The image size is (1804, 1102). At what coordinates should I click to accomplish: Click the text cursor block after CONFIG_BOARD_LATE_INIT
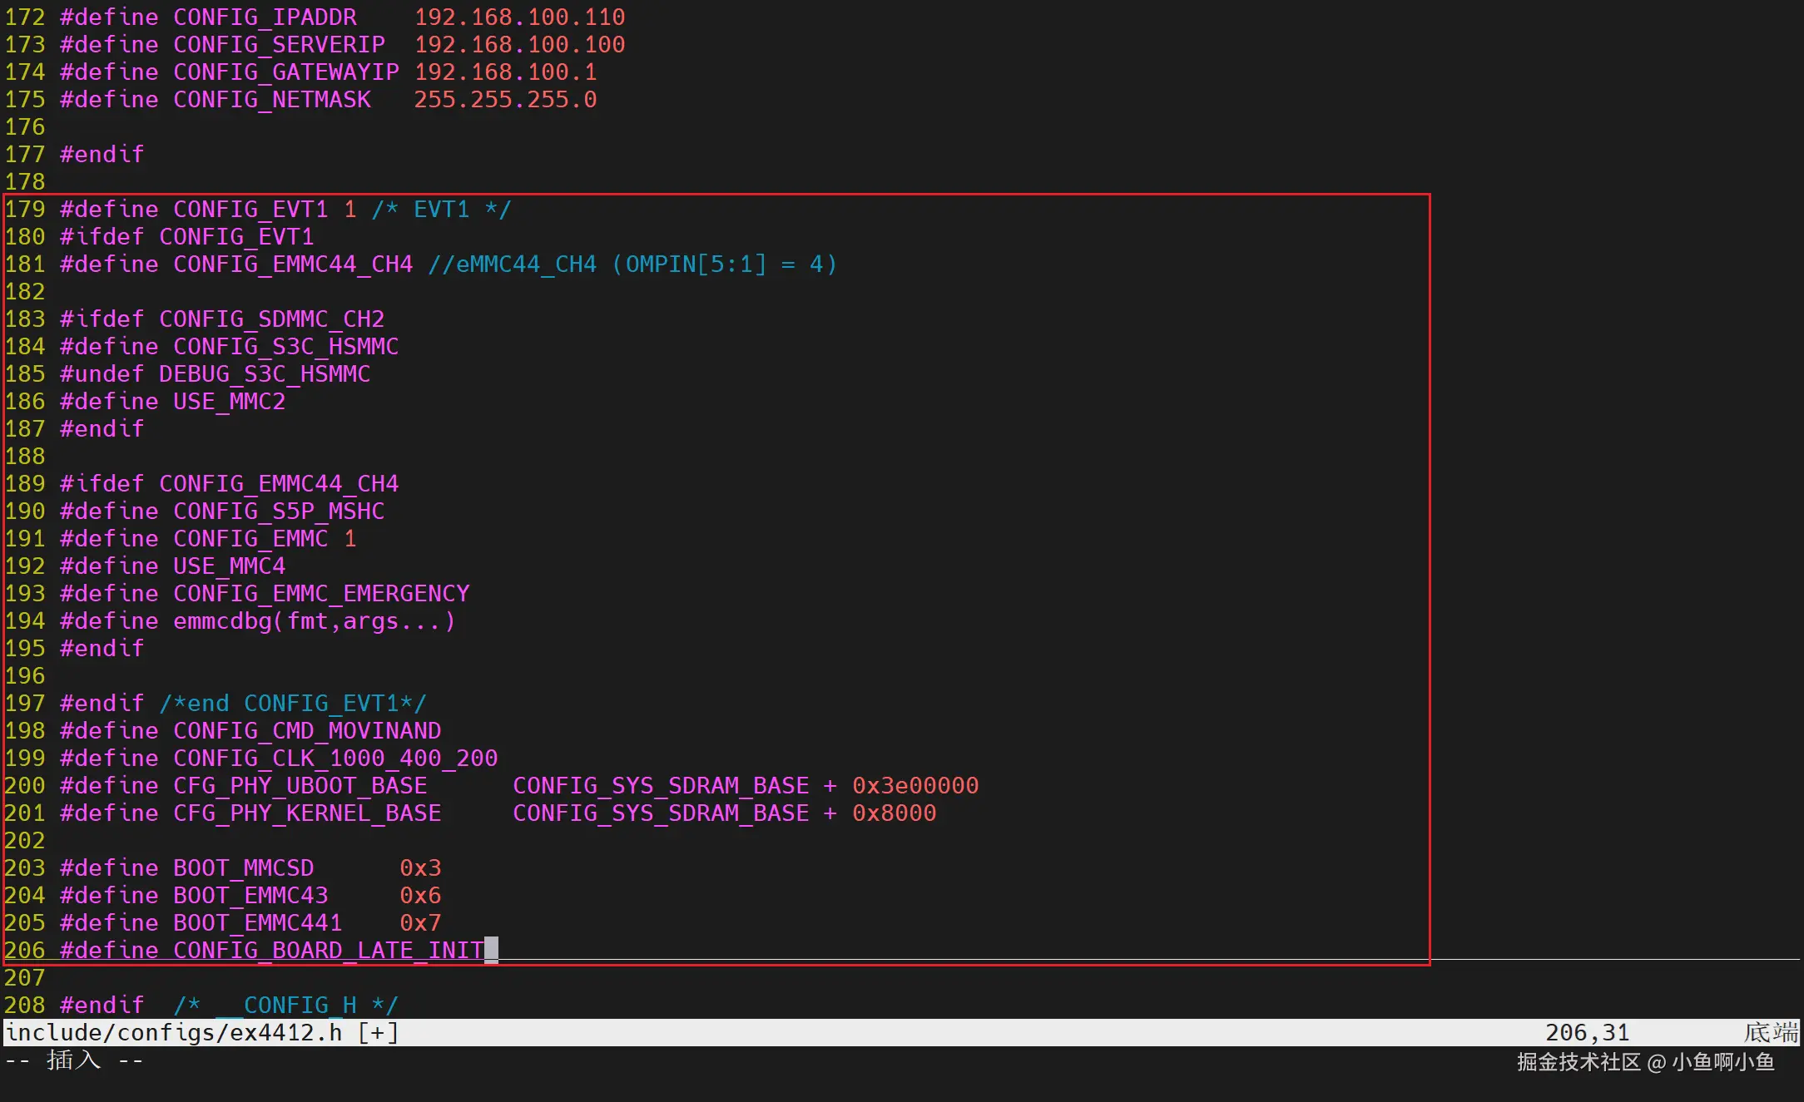coord(491,950)
